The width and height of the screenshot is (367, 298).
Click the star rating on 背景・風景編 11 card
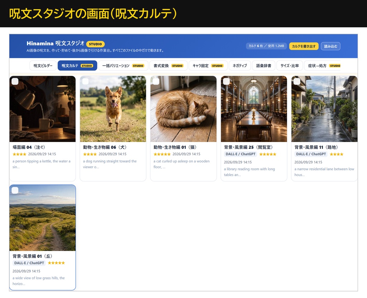337,154
